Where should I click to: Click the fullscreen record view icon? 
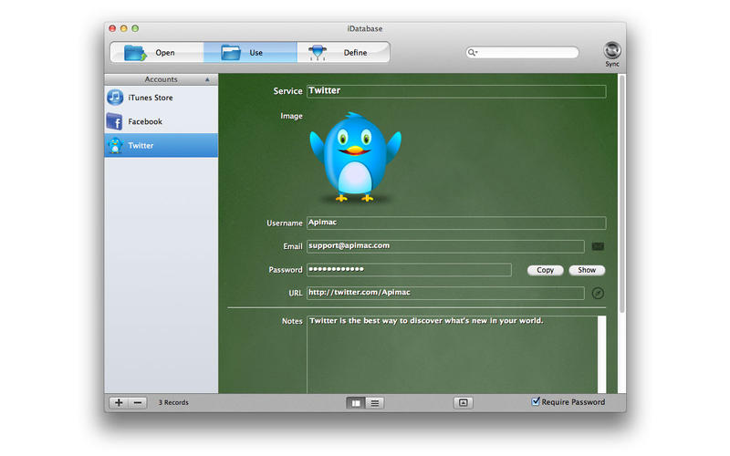point(464,403)
